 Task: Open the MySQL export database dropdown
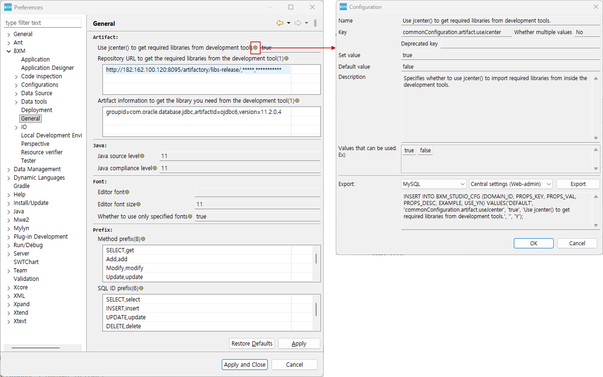433,184
